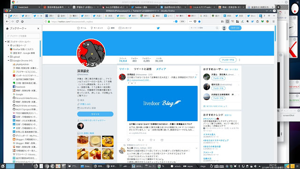
Task: Click the Twitter bird logo in navigation bar
Action: point(158,28)
